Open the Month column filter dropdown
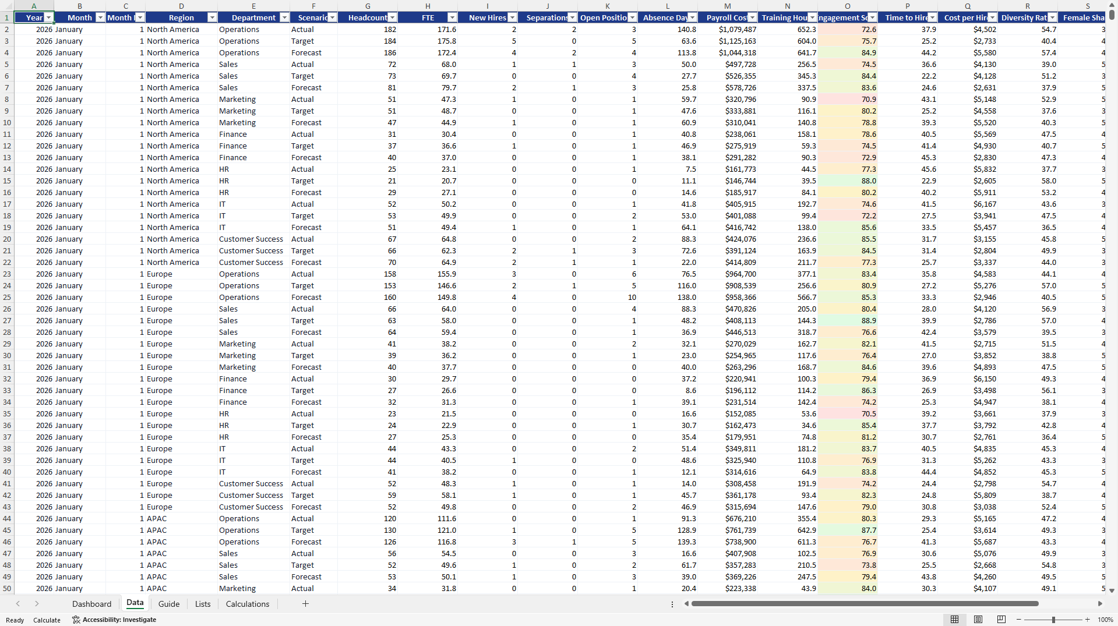This screenshot has width=1118, height=626. [x=100, y=17]
